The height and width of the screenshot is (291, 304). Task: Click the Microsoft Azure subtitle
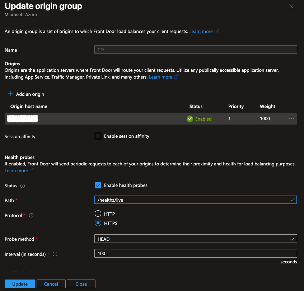tap(21, 15)
